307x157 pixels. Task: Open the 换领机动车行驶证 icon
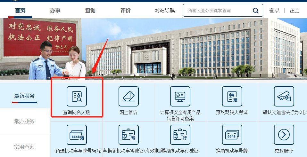[x=180, y=135]
